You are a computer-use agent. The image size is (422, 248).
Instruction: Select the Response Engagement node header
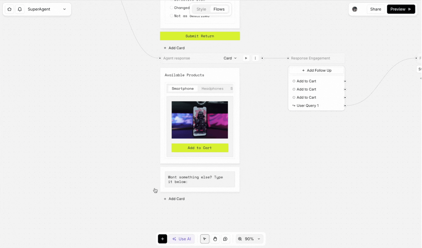click(316, 58)
